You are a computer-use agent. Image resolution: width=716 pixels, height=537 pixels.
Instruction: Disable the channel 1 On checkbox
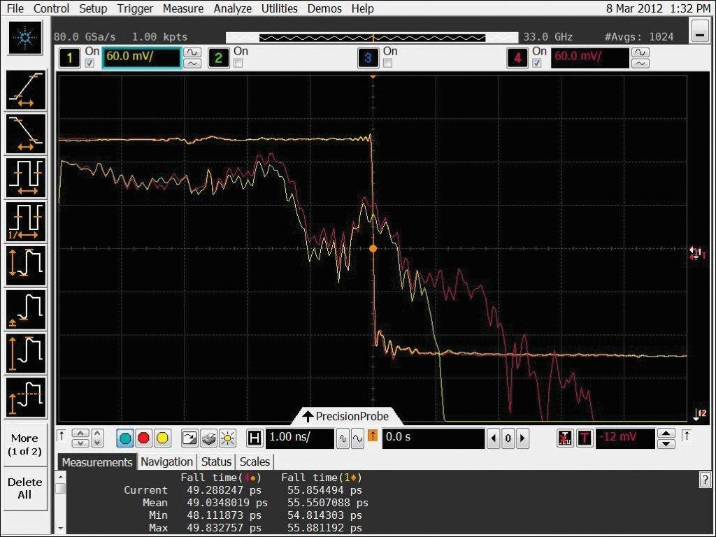[89, 64]
